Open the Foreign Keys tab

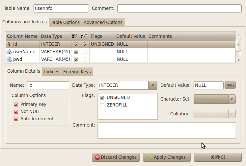(76, 72)
